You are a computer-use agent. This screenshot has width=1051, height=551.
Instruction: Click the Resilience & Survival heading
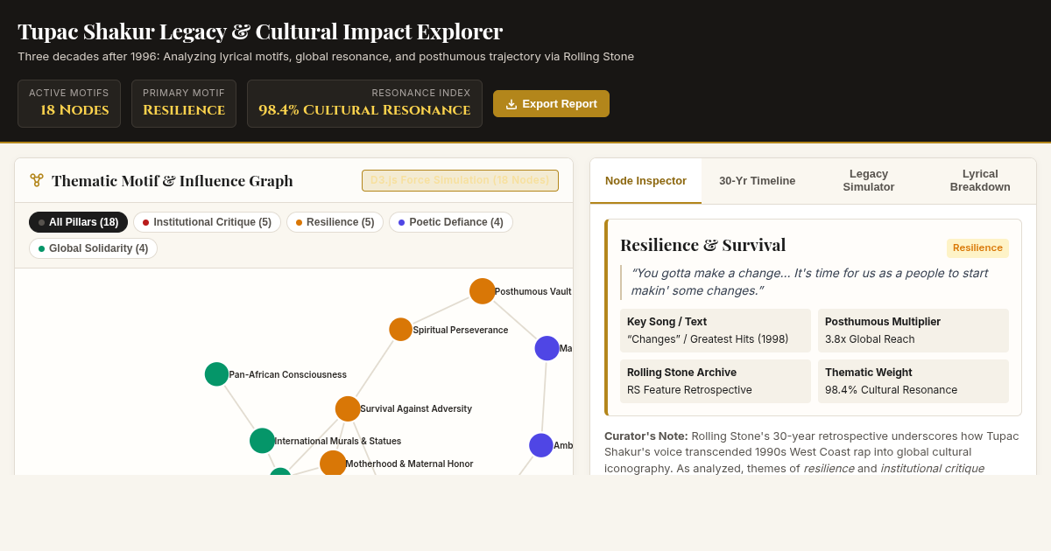pos(703,245)
